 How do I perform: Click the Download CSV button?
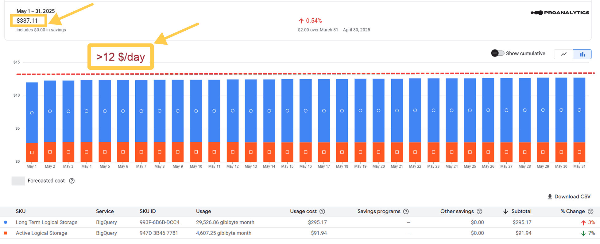[569, 197]
